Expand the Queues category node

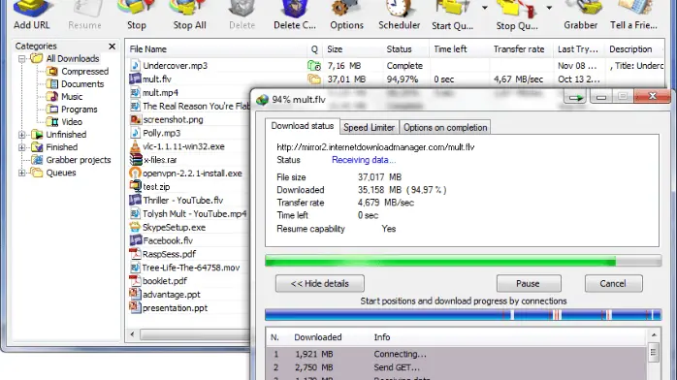[21, 173]
